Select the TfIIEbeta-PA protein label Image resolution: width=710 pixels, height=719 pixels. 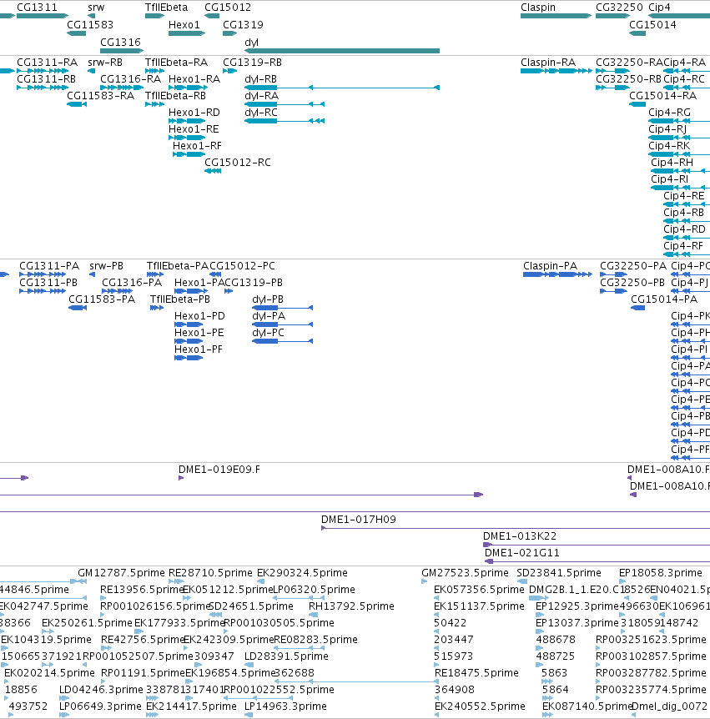(178, 266)
